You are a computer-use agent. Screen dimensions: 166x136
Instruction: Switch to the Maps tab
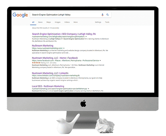(x=49, y=22)
